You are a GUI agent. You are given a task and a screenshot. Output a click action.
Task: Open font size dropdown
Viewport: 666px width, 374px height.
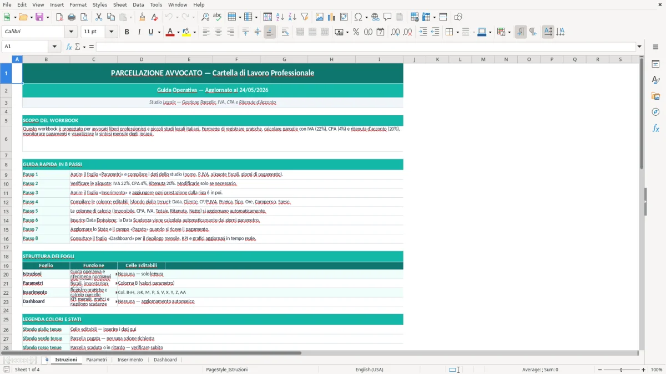[x=112, y=32]
